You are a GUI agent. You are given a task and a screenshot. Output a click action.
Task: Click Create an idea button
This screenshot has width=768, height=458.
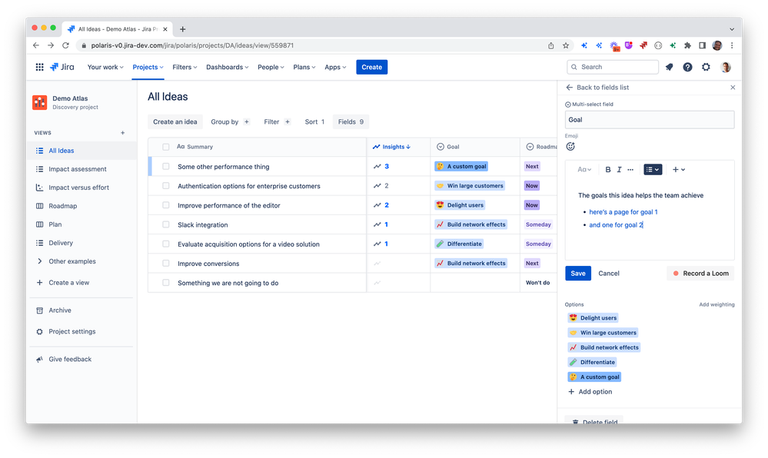click(175, 122)
